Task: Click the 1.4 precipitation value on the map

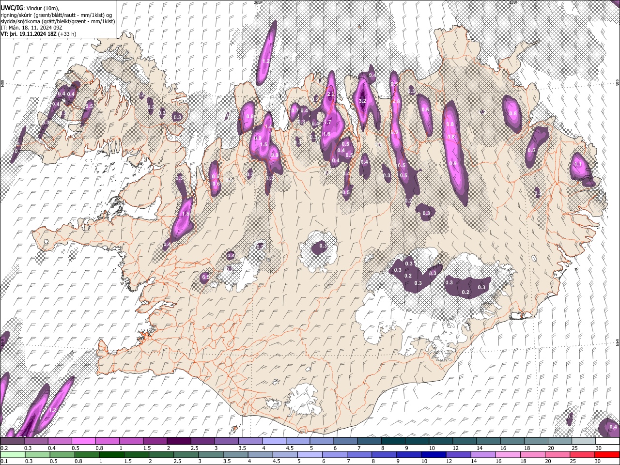Action: coord(268,126)
